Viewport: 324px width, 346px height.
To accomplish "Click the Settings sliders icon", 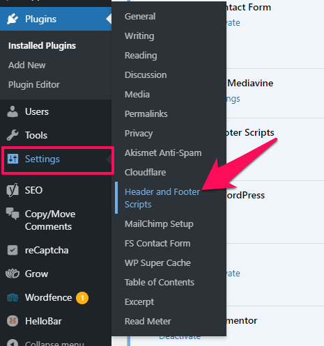I will (x=13, y=159).
